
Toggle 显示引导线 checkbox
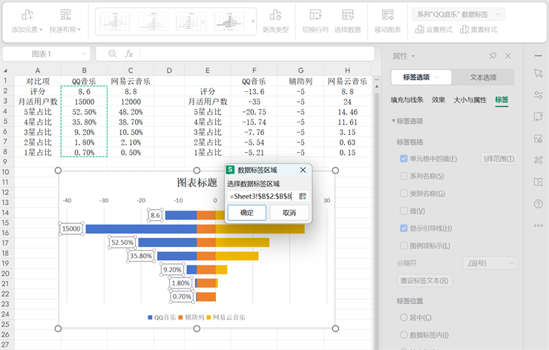pos(404,228)
